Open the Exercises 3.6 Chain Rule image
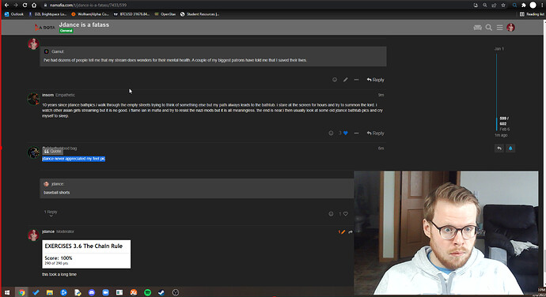 coord(86,254)
